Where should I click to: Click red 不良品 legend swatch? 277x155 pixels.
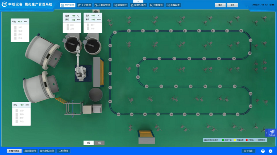point(247,140)
